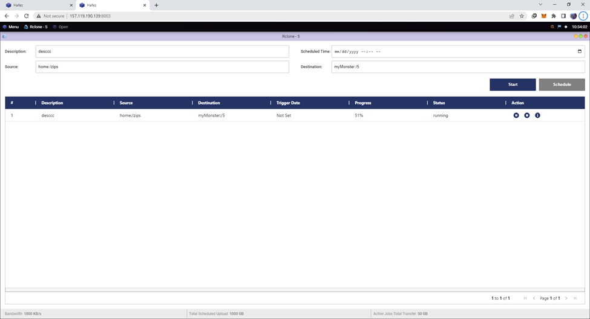Click the browser address bar URL
The image size is (590, 319).
(x=90, y=16)
